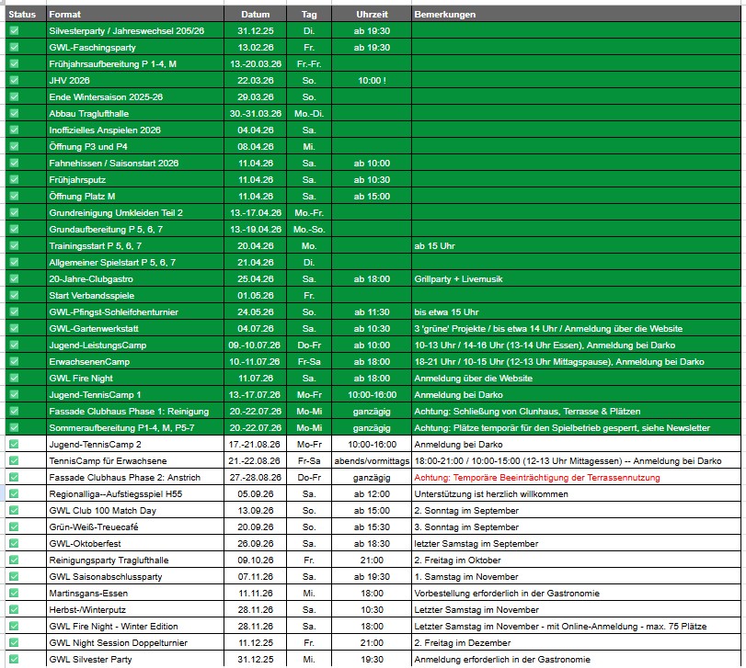Viewport: 746px width, 668px height.
Task: Uncheck the Martinsgans-Essen checkbox
Action: click(x=15, y=593)
